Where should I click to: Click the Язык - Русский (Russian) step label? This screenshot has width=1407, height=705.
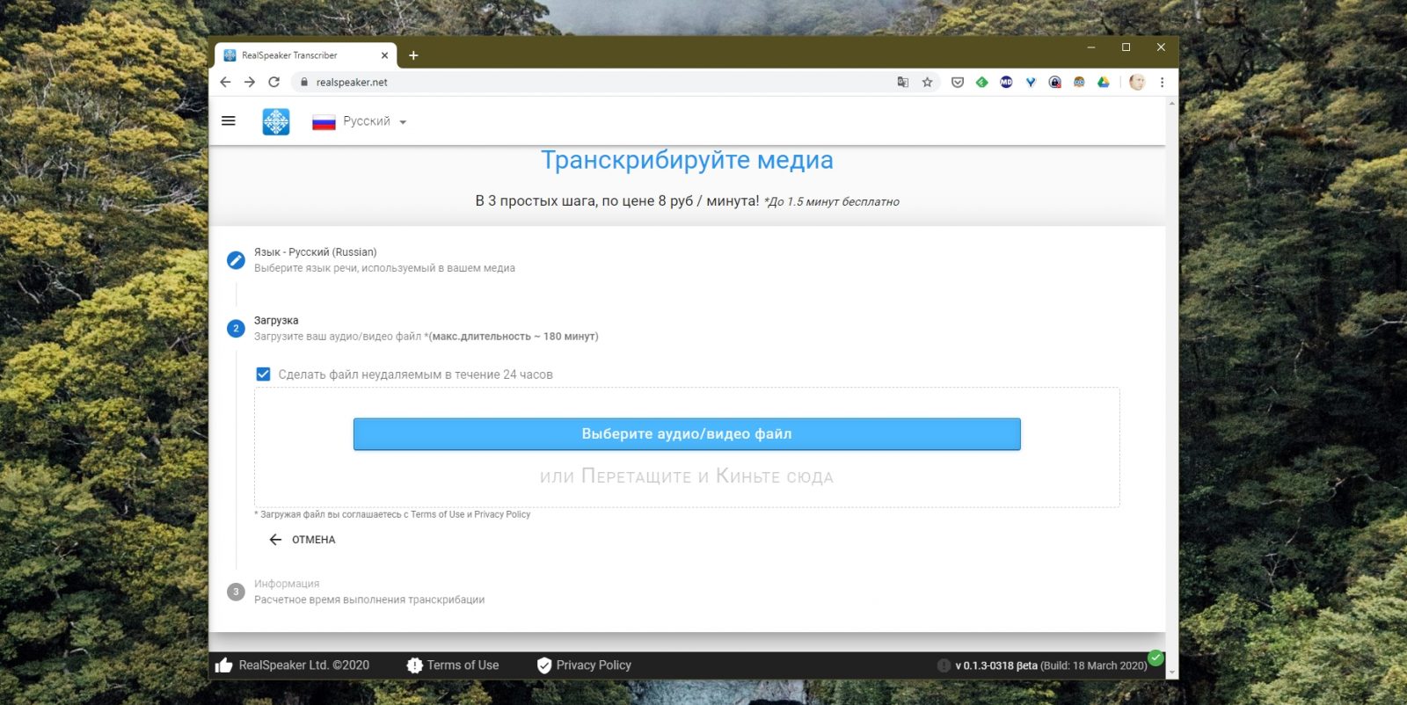point(316,252)
